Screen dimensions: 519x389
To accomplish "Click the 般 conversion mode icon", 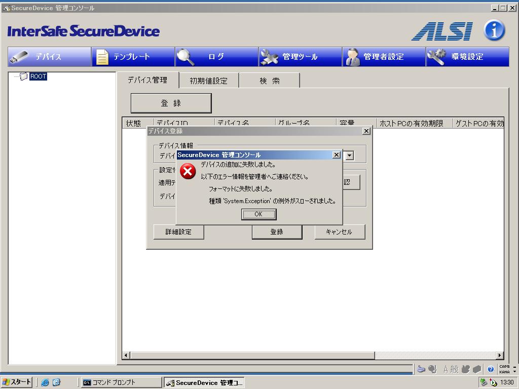I will coord(454,369).
